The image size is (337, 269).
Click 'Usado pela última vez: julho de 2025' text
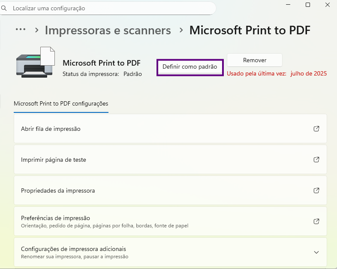pyautogui.click(x=277, y=73)
